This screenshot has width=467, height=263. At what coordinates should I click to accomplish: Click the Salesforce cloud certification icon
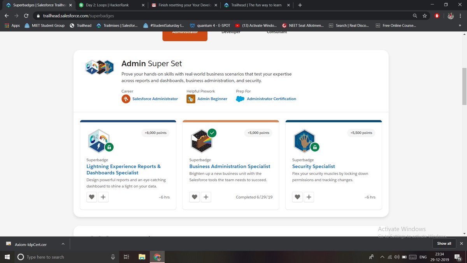point(240,99)
